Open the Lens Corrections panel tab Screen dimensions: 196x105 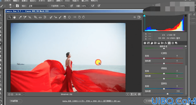point(162,43)
